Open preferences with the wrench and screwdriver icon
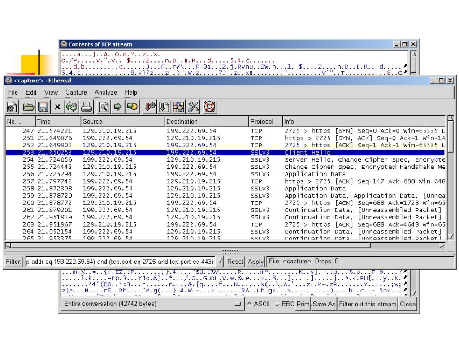Screen dimensions: 459x344 pyautogui.click(x=193, y=107)
